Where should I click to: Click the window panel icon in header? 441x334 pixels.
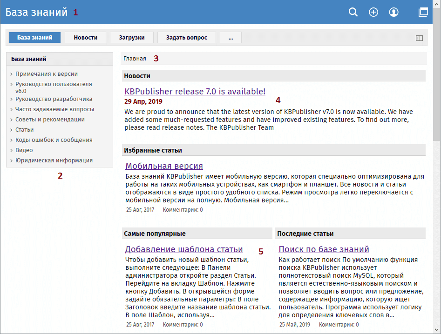pos(423,12)
